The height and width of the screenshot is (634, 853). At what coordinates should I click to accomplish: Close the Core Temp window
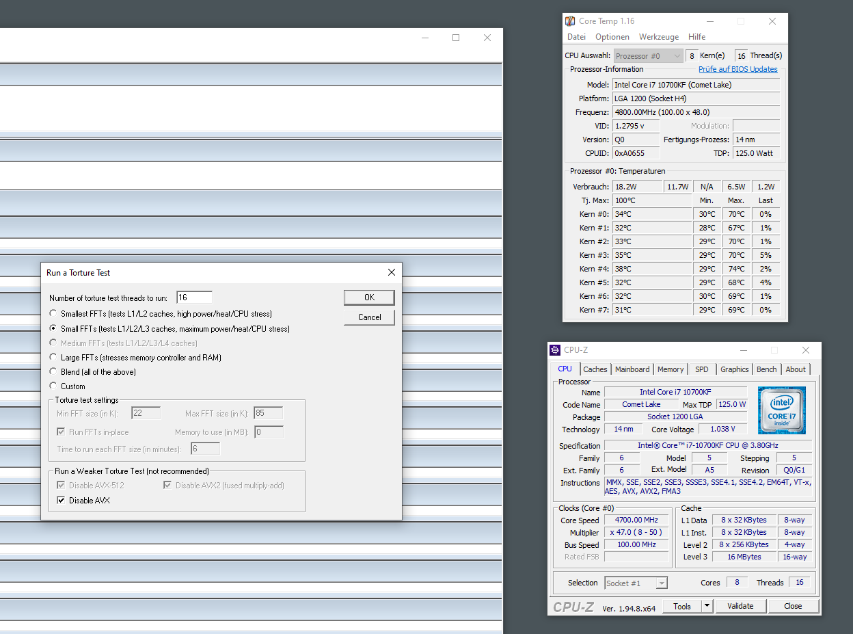pyautogui.click(x=772, y=21)
